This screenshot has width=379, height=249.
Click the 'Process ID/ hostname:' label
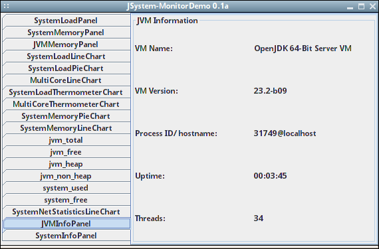[x=176, y=133]
